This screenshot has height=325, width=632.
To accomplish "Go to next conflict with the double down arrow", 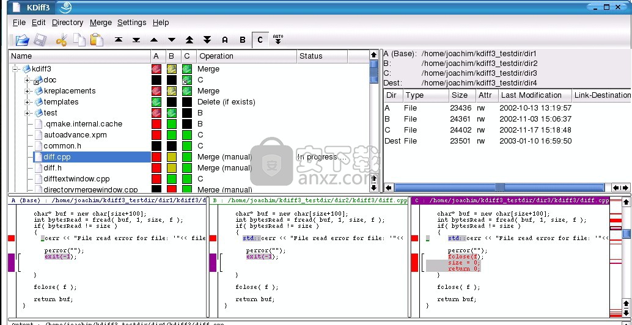I will [x=207, y=40].
